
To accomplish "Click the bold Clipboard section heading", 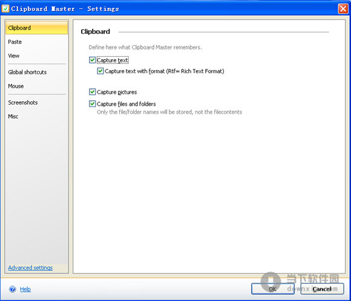I will pyautogui.click(x=96, y=31).
